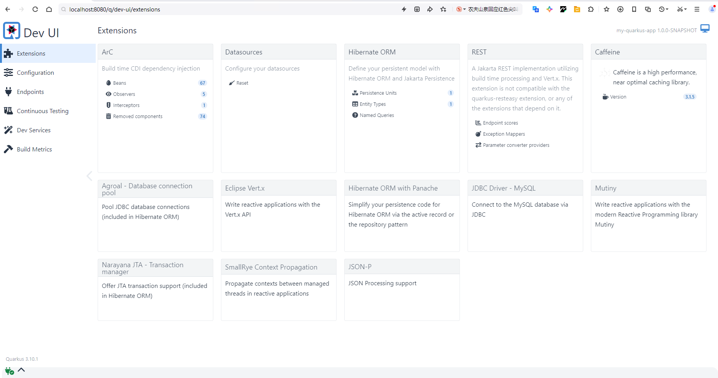This screenshot has width=718, height=378.
Task: Click the Quarkus 3.10.1 version text
Action: [22, 359]
